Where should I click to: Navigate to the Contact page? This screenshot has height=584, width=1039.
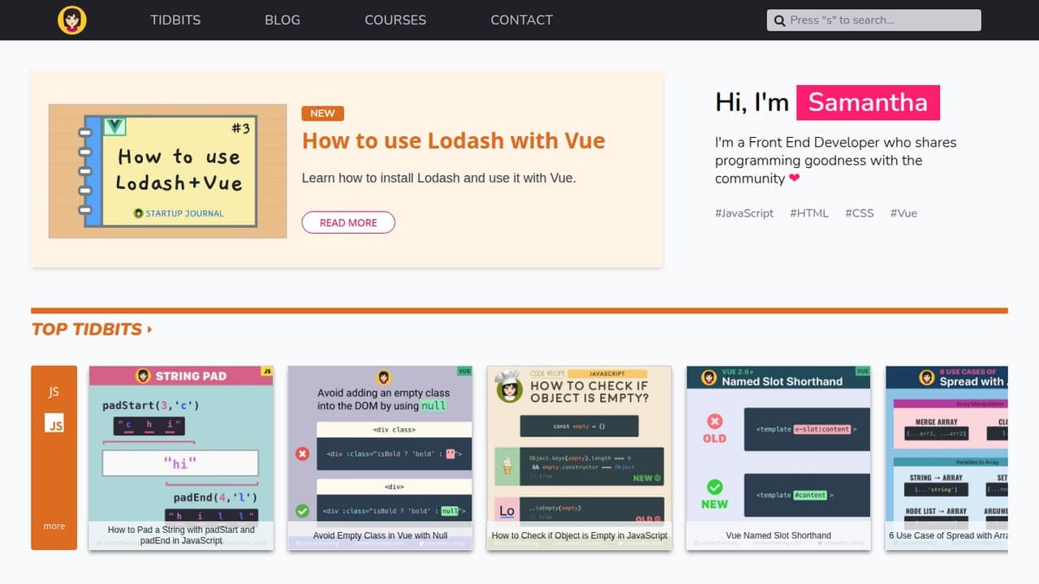pos(522,19)
